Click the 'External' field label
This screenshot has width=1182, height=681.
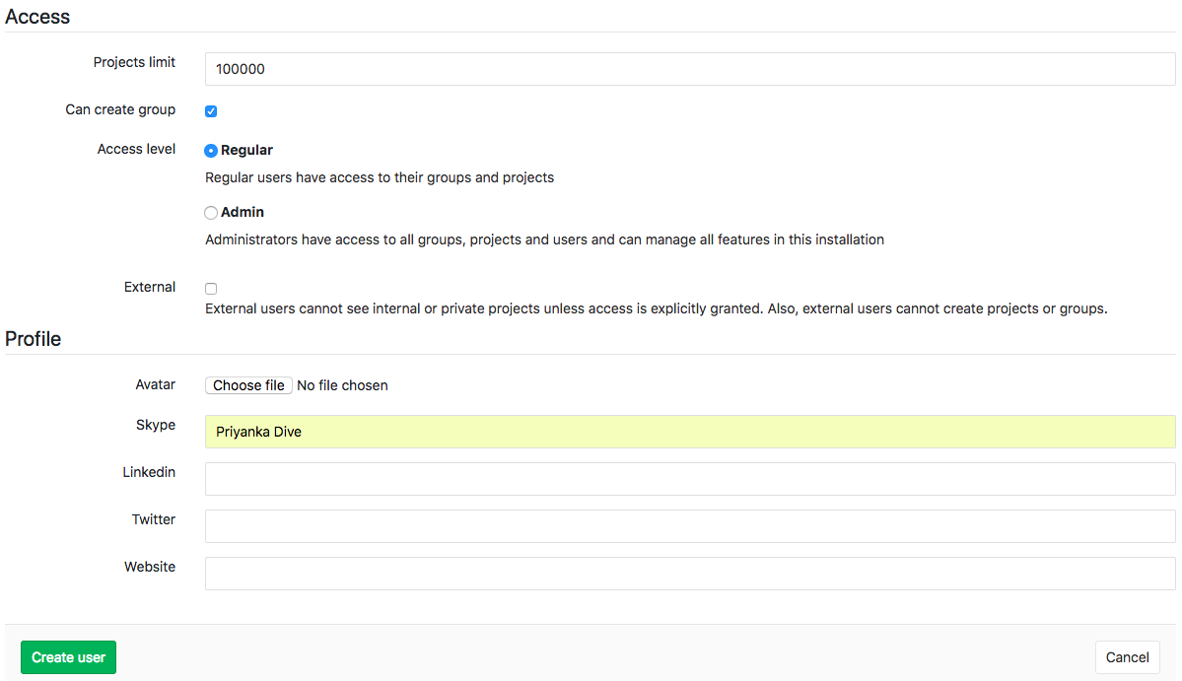150,287
